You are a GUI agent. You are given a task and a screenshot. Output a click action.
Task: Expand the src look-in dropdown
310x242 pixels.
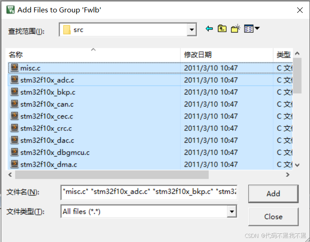point(191,29)
